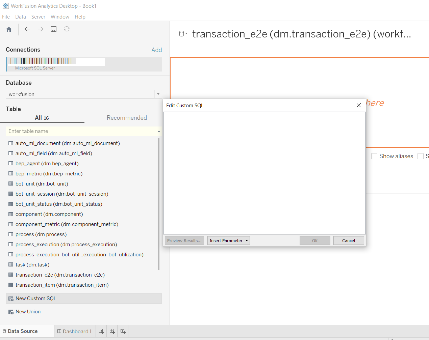Open the Window menu
This screenshot has height=340, width=429.
(x=60, y=17)
